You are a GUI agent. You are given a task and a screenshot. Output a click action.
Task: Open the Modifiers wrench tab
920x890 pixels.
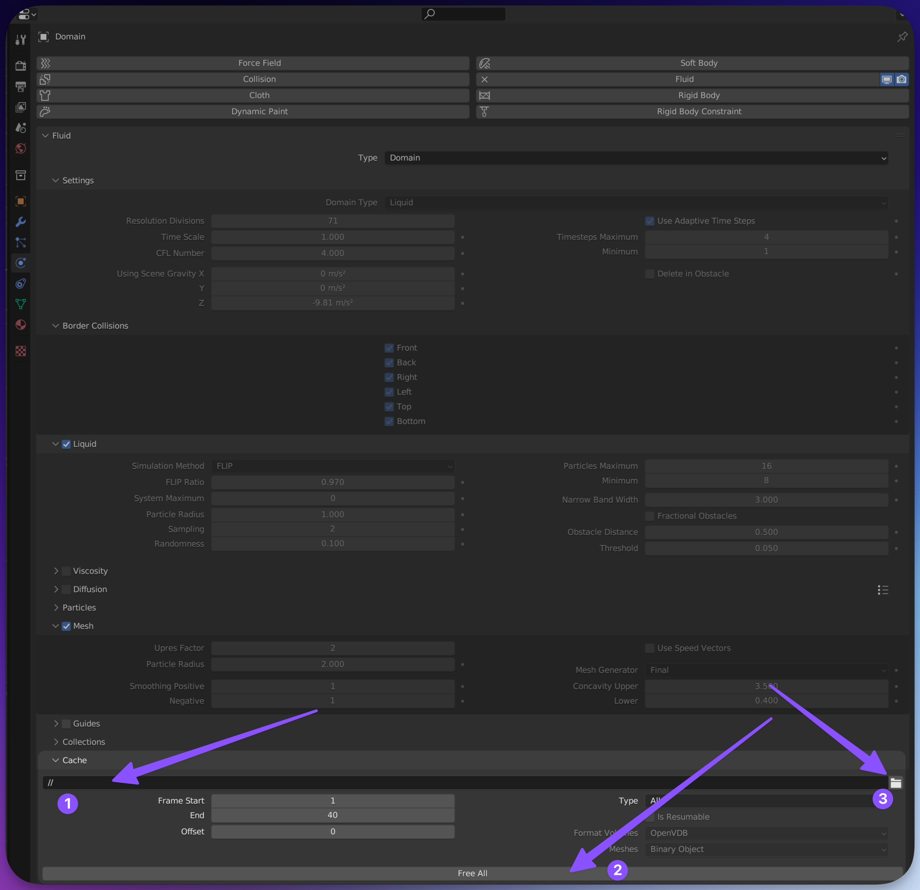[20, 222]
